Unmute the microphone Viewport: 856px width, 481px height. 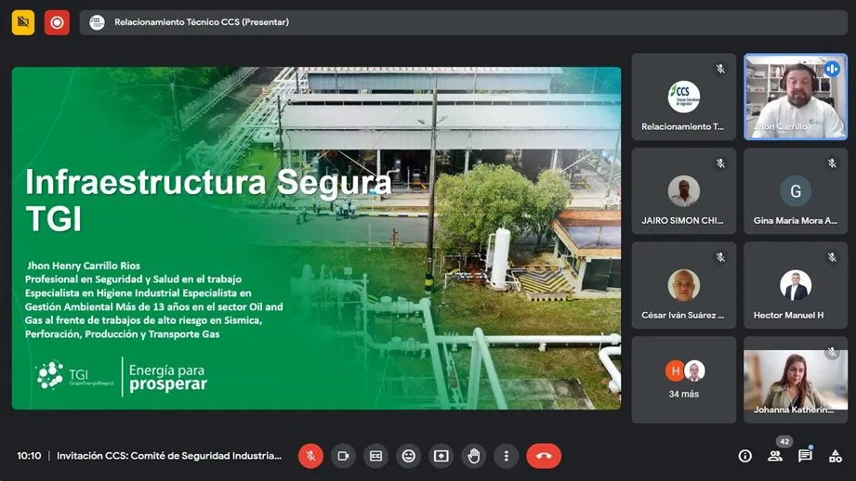tap(310, 456)
